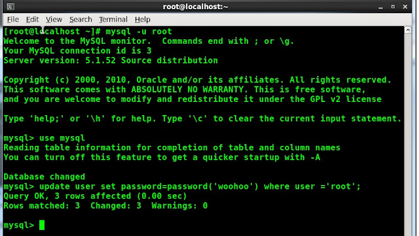
Task: Click 'ABSOLUTELY NO WARRANTY' line
Action: (185, 90)
